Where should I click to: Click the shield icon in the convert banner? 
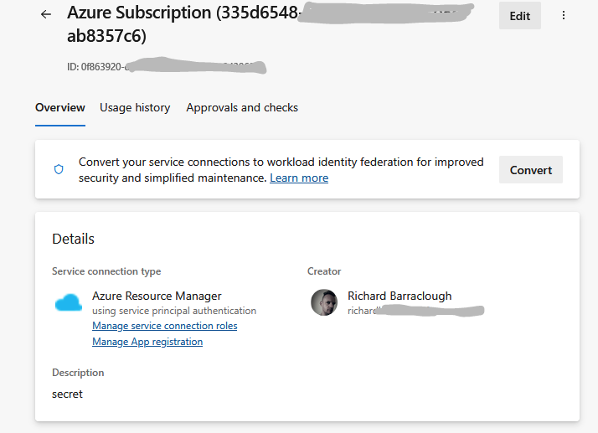pos(59,169)
